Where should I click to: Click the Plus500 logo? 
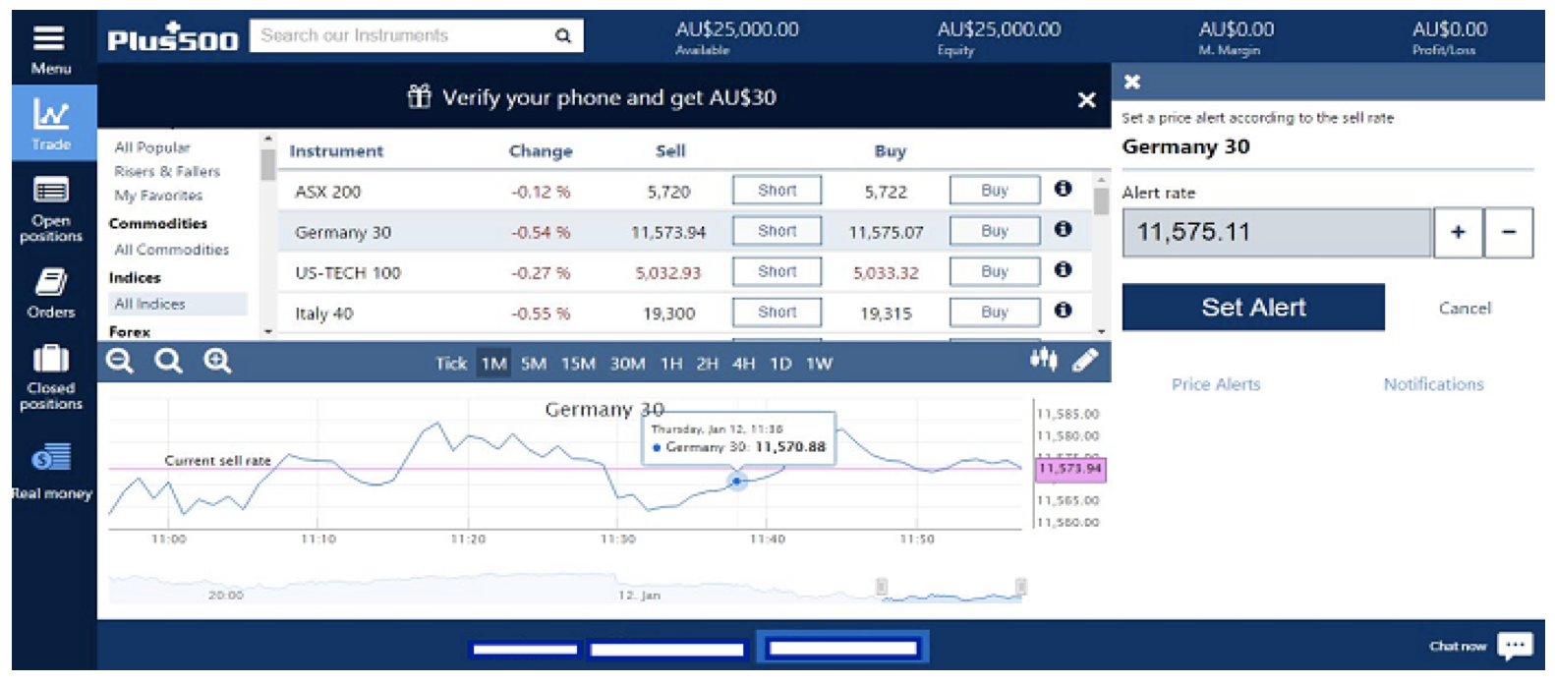pos(173,37)
